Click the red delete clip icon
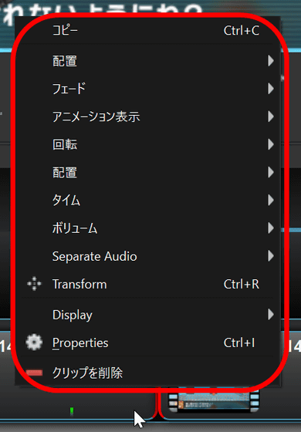Screen dimensions: 301x432 tap(34, 373)
